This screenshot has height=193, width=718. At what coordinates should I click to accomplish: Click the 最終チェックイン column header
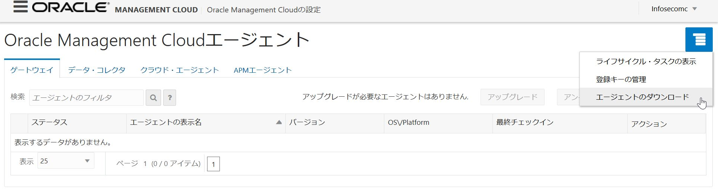(x=560, y=123)
